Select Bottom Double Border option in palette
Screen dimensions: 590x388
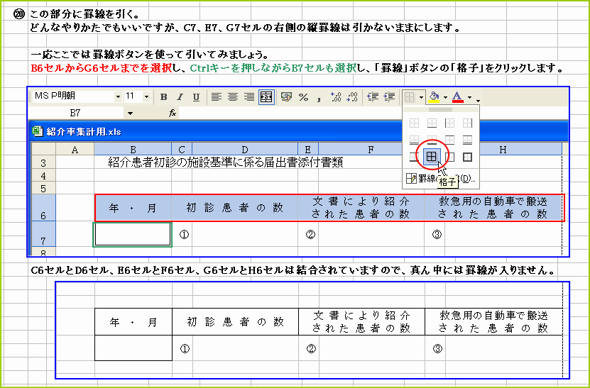coord(415,140)
